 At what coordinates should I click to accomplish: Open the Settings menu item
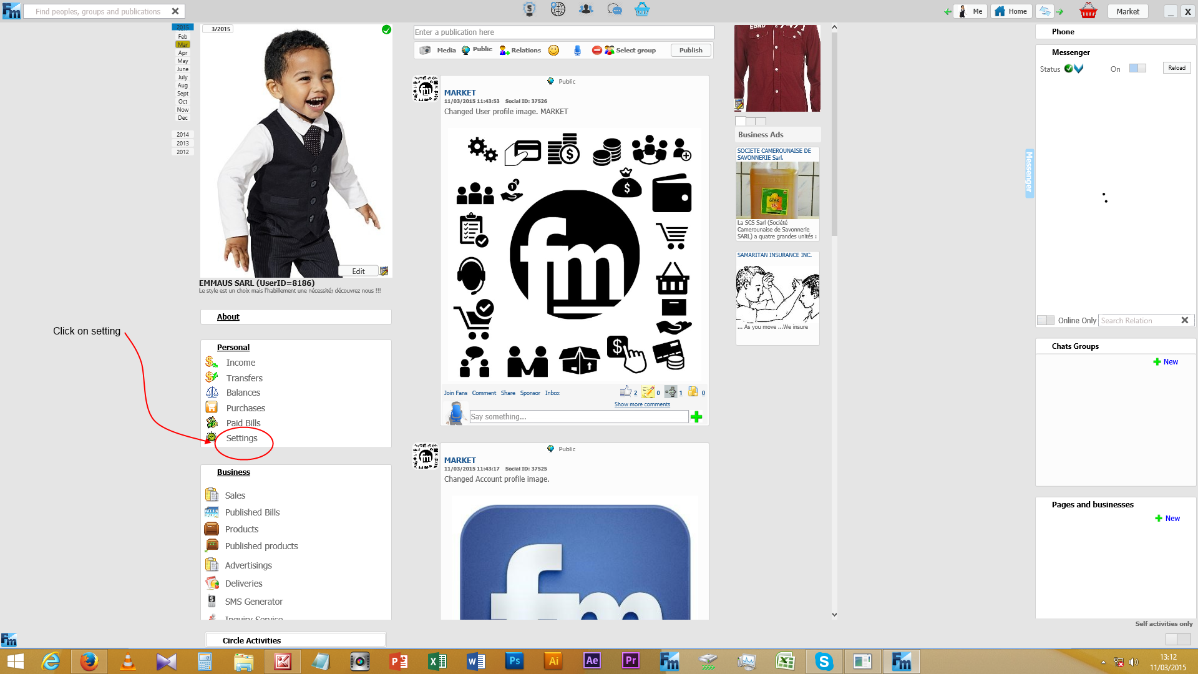(241, 438)
